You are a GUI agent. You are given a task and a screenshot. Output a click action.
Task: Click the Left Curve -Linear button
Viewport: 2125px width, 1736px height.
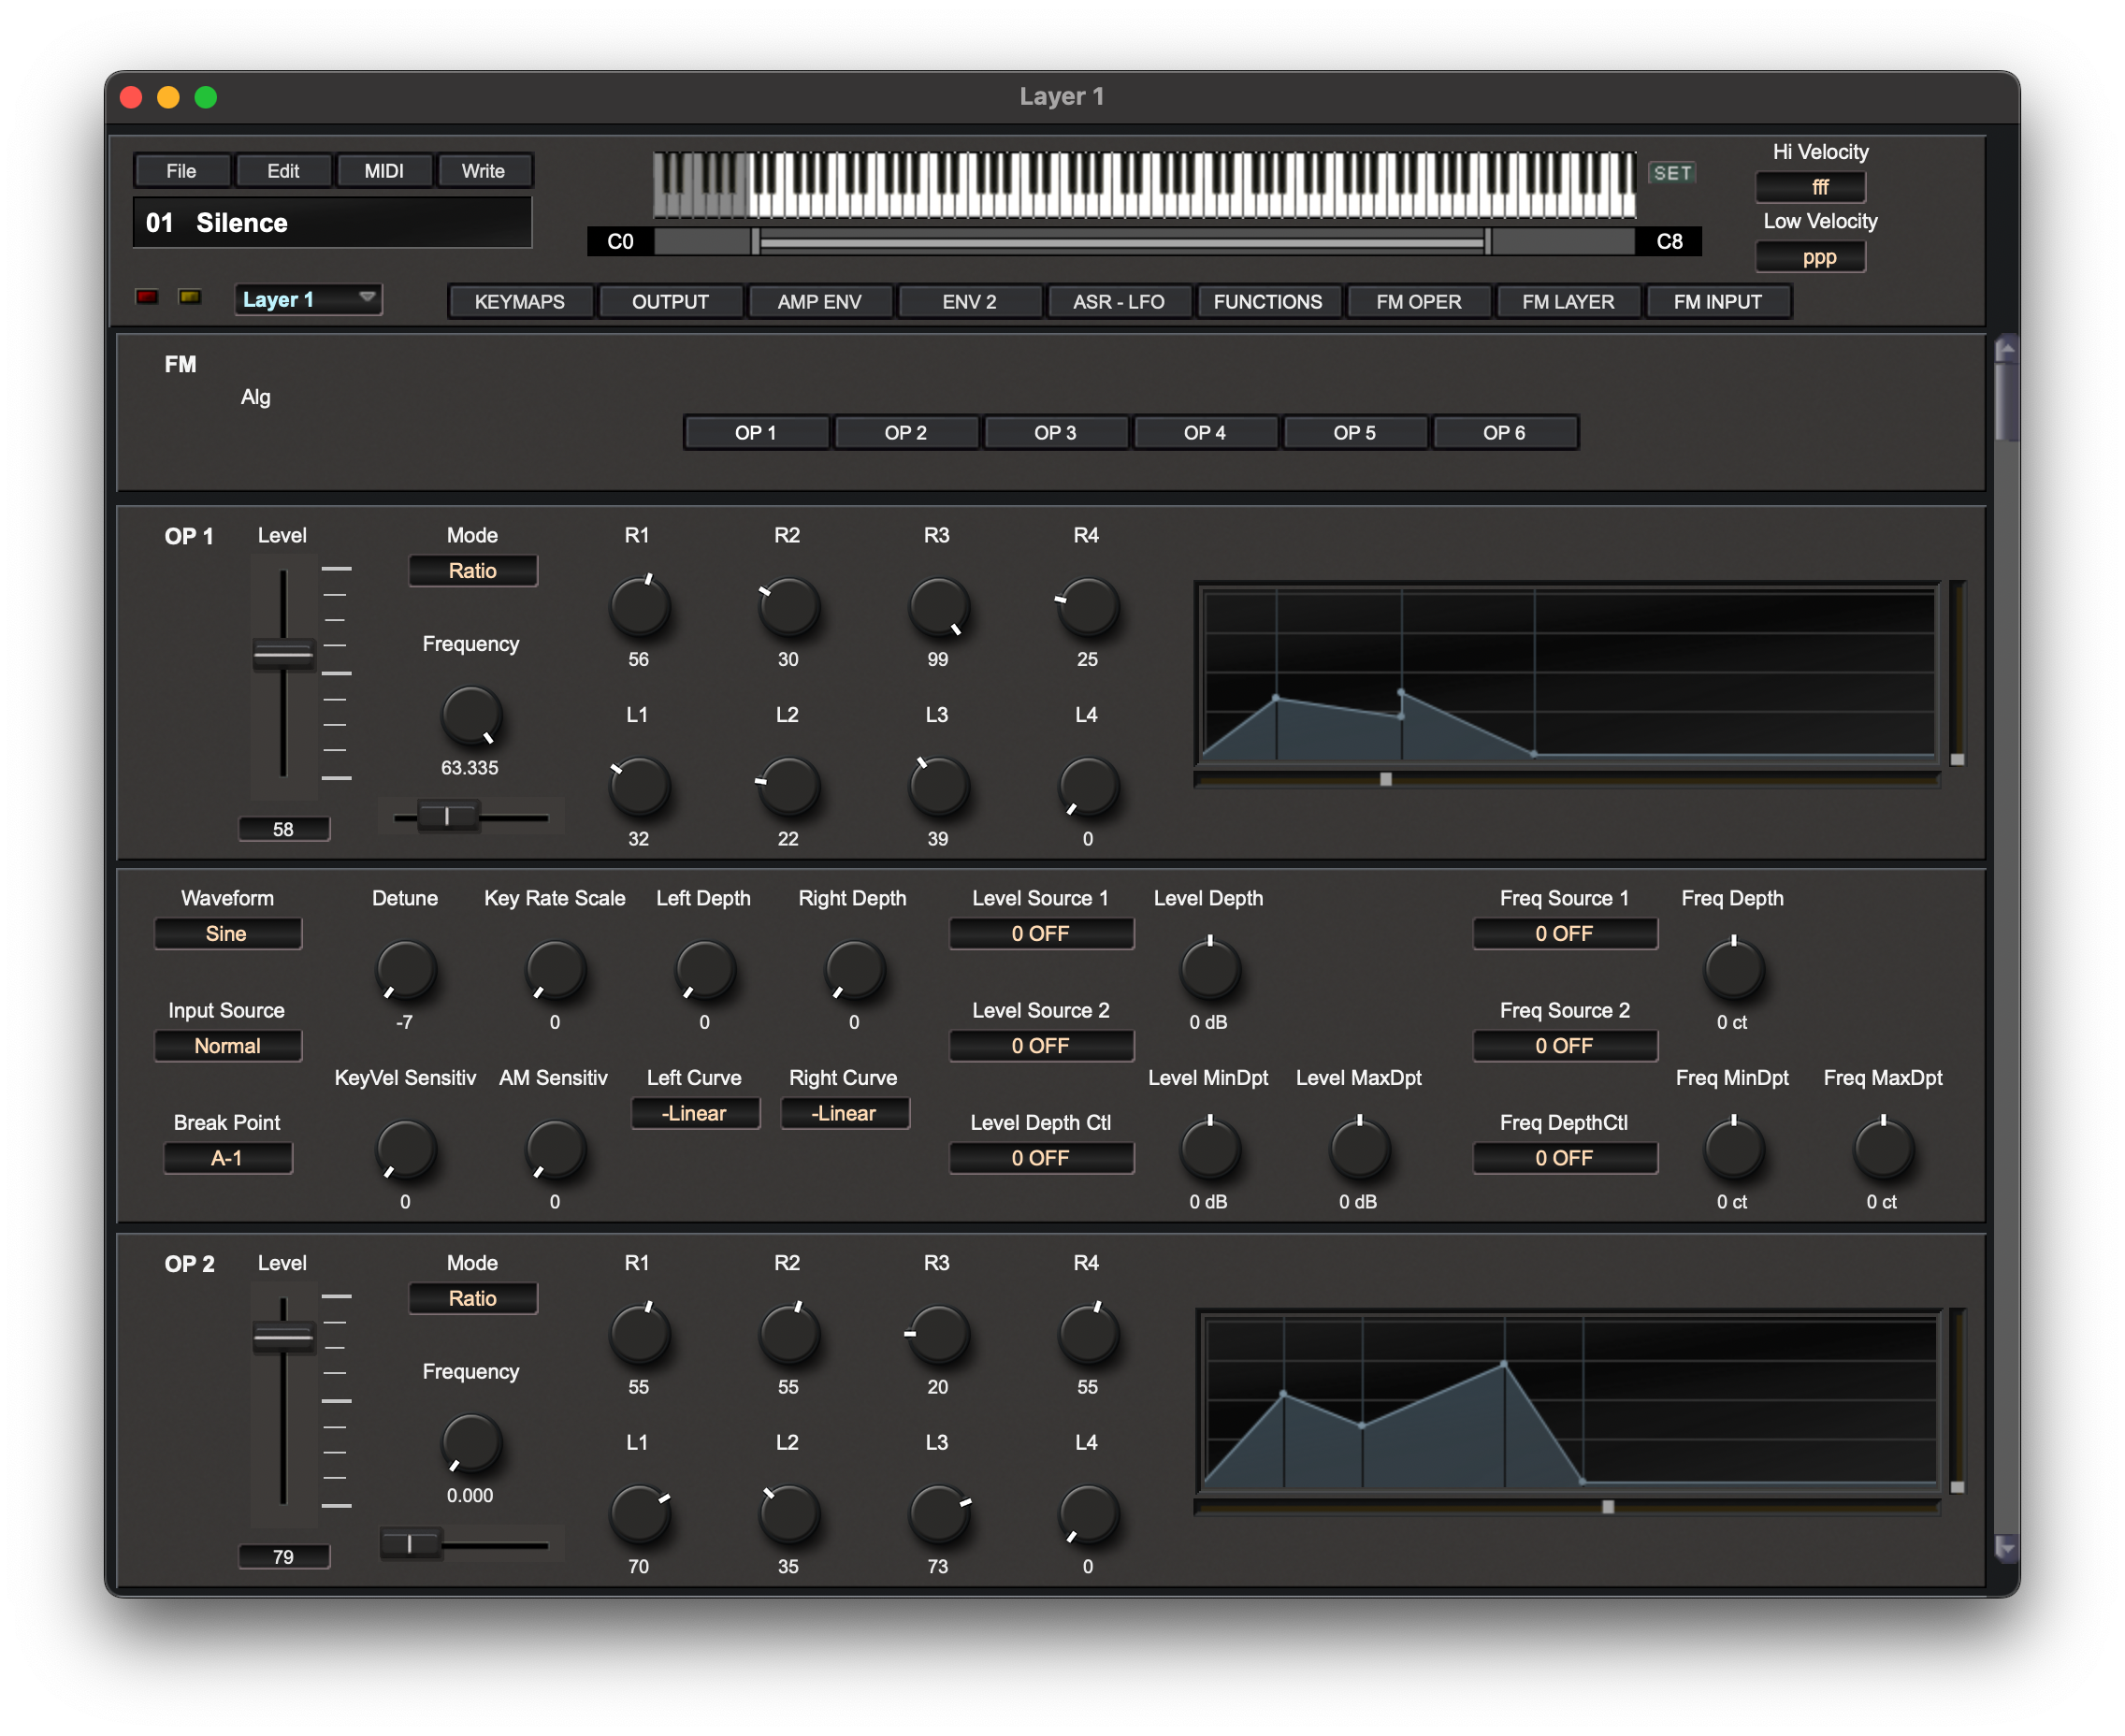coord(694,1113)
